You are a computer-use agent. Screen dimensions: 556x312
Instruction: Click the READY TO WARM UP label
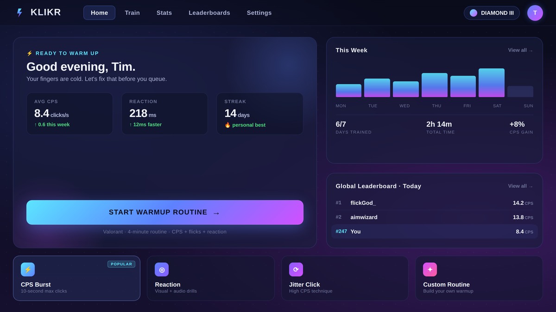tap(67, 53)
